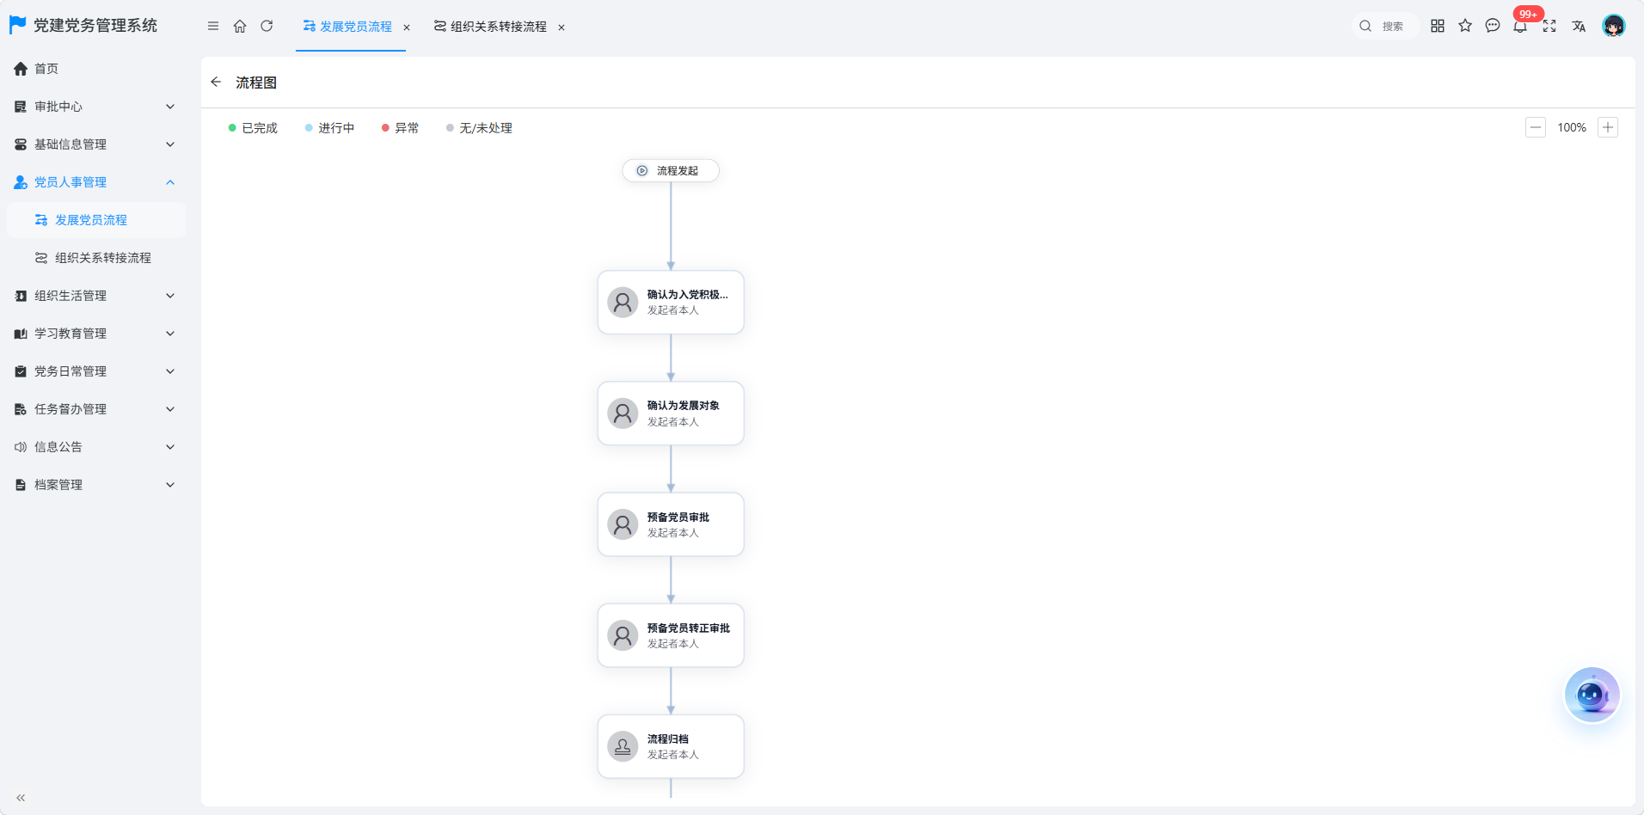Screen dimensions: 1644x815
Task: Zoom in the flowchart with plus button
Action: coord(1608,127)
